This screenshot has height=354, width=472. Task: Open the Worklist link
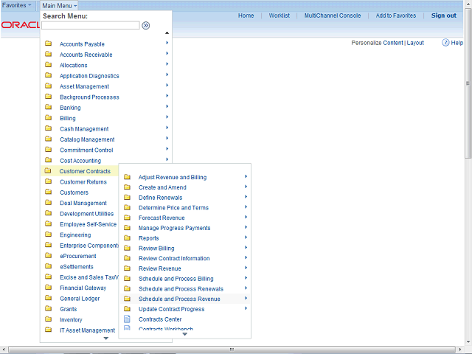coord(279,15)
